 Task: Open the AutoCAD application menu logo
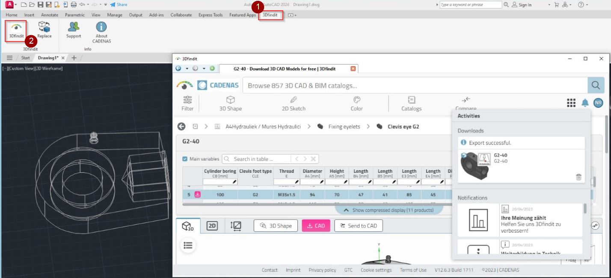coord(9,5)
